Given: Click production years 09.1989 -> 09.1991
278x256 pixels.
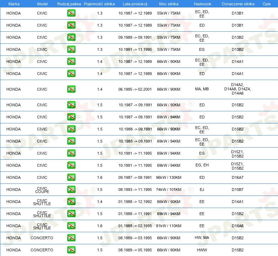Looking at the screenshot, I should pyautogui.click(x=135, y=37).
